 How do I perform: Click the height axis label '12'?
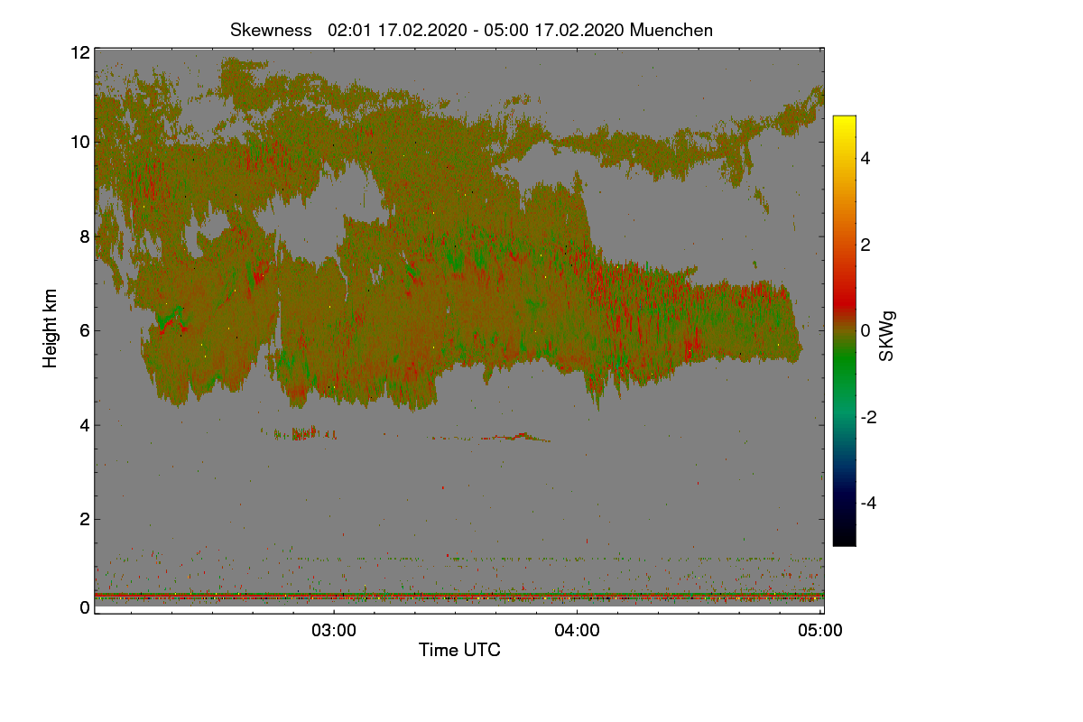click(79, 52)
